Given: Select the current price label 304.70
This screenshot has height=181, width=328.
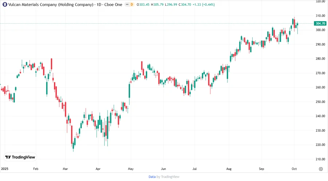Looking at the screenshot, I should [x=320, y=23].
